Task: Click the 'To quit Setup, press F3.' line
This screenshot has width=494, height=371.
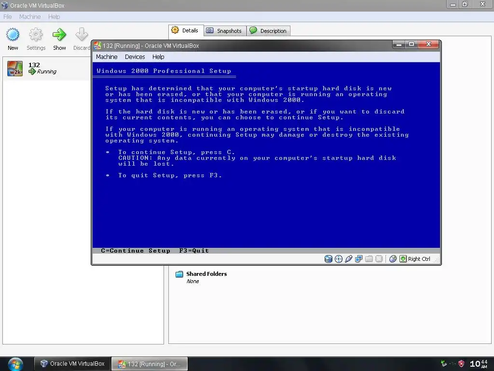Action: pyautogui.click(x=170, y=175)
